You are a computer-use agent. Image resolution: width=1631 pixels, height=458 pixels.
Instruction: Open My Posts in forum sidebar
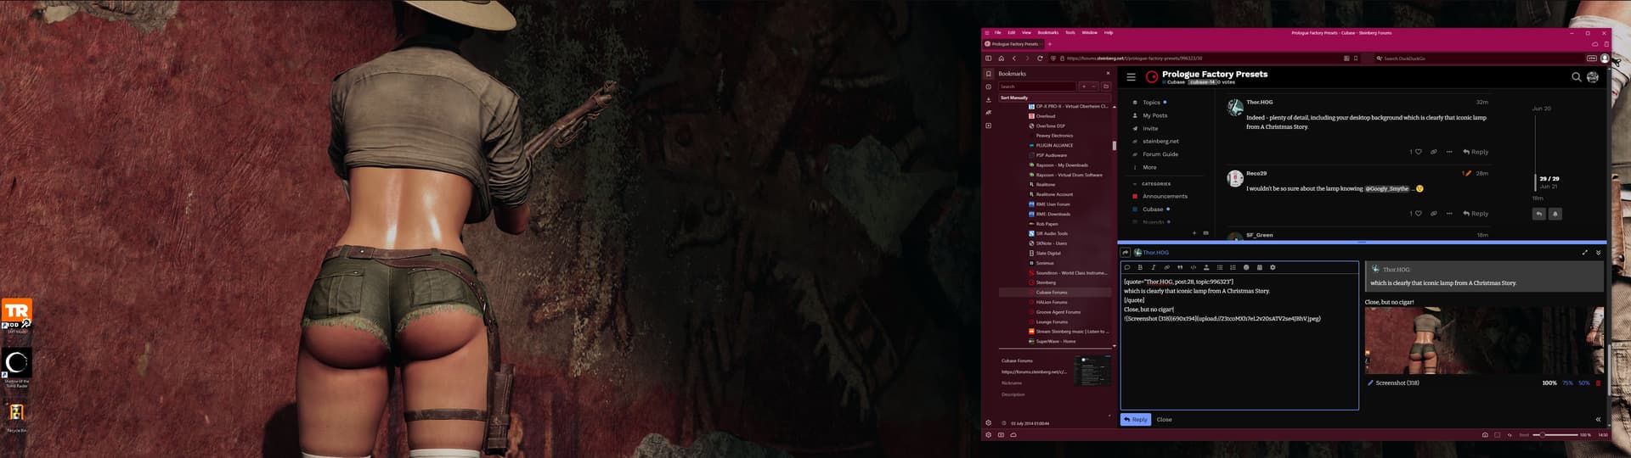click(x=1154, y=115)
